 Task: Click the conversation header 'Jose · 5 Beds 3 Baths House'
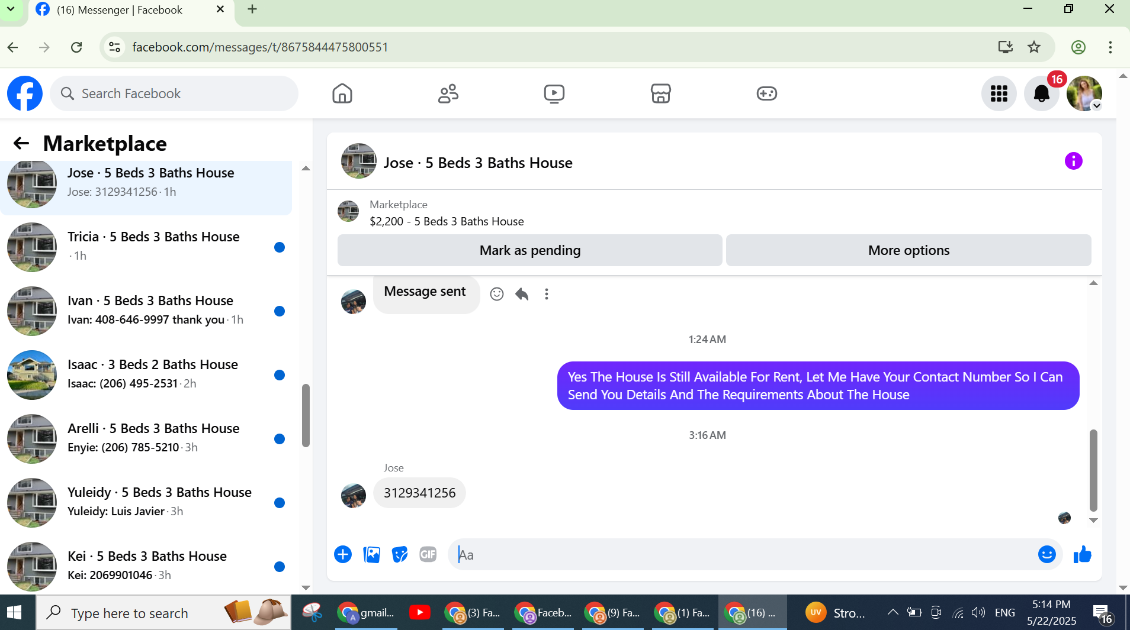[x=478, y=163]
